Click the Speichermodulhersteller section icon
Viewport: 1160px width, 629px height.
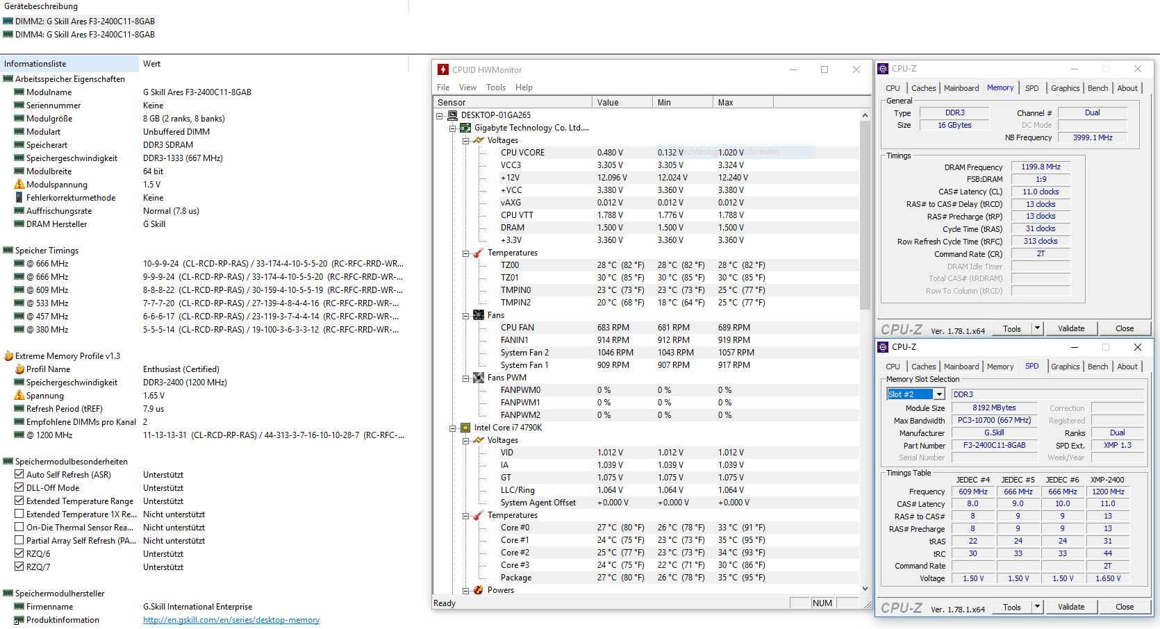pos(8,594)
